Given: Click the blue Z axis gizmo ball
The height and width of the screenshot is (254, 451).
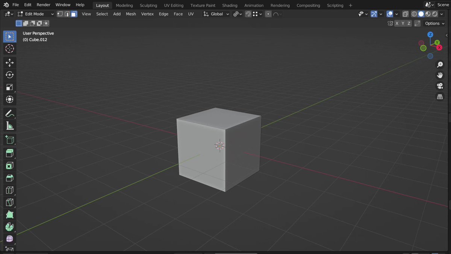Looking at the screenshot, I should coord(430,35).
